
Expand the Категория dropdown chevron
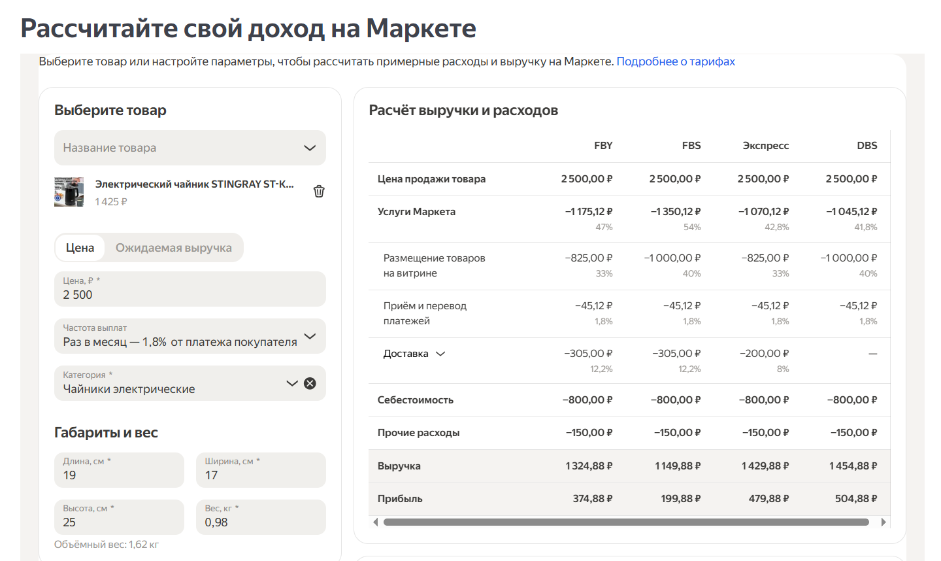point(291,383)
